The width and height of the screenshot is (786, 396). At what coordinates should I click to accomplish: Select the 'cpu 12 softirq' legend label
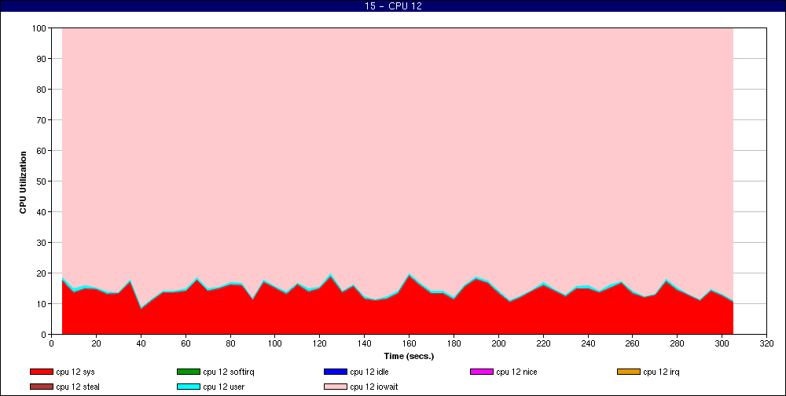(x=229, y=372)
